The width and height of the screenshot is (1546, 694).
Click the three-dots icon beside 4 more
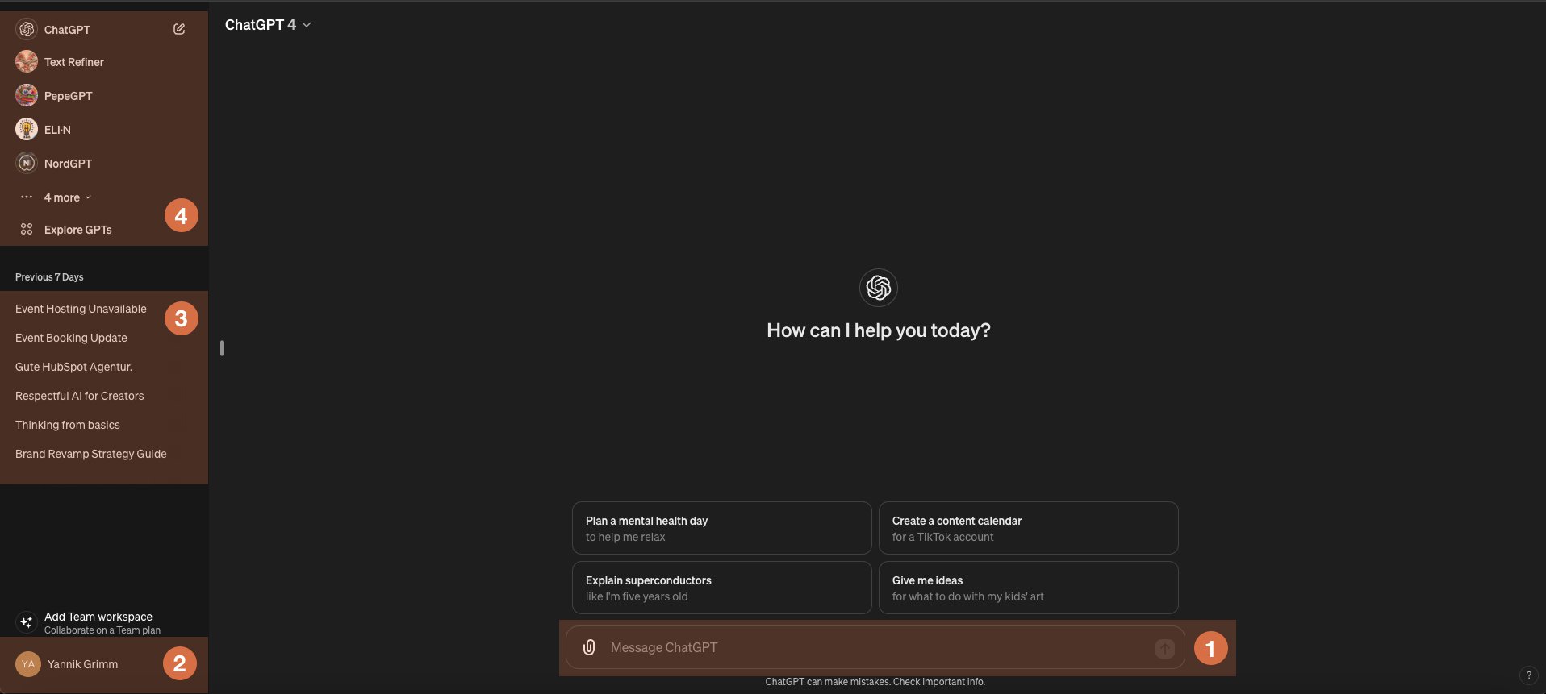[27, 197]
